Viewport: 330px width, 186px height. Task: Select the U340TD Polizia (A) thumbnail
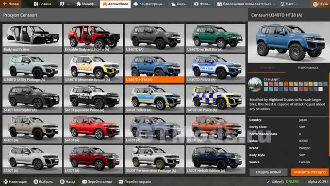point(216,68)
